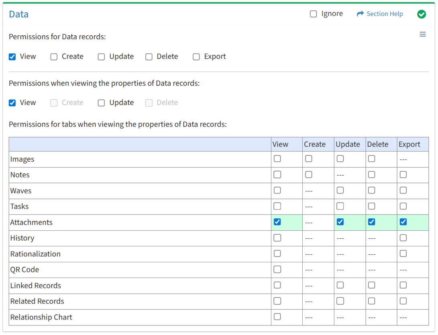Open the hamburger menu icon
Image resolution: width=438 pixels, height=335 pixels.
(422, 35)
